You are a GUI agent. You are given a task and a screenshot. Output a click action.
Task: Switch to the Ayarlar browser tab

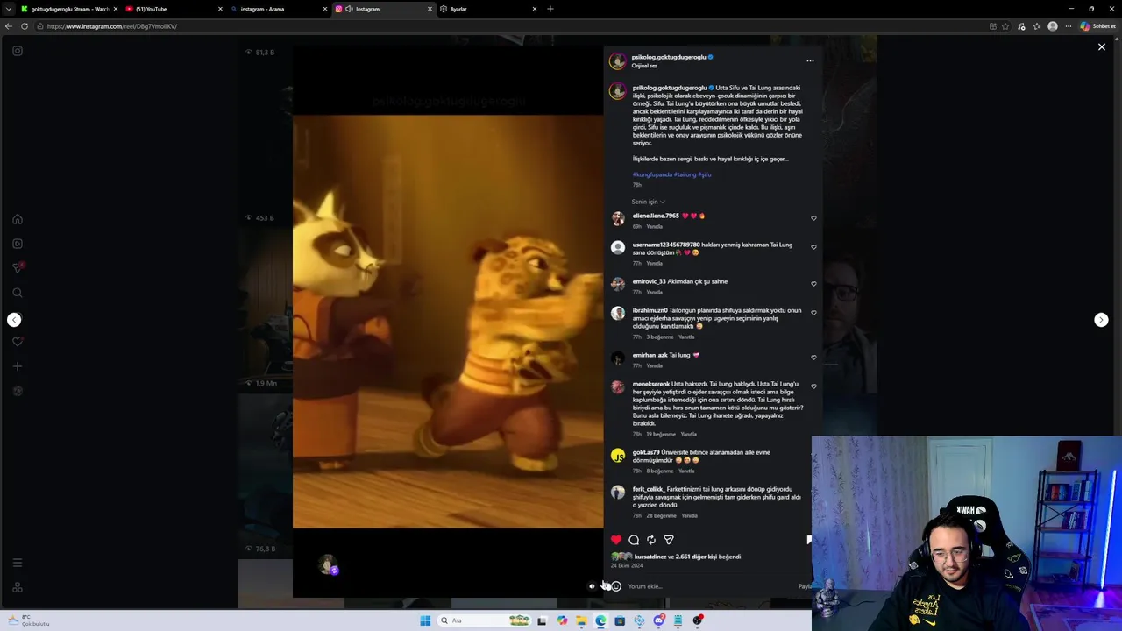point(486,9)
